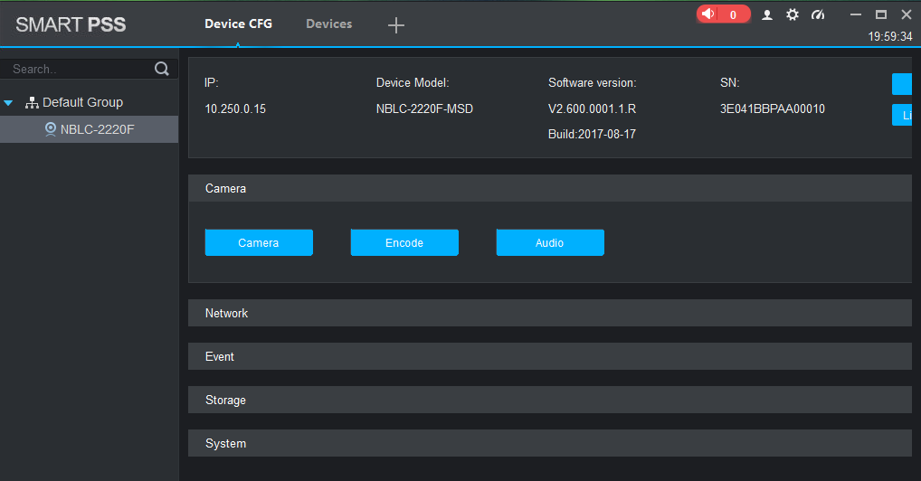Switch to the Devices tab
The image size is (921, 481).
tap(329, 24)
